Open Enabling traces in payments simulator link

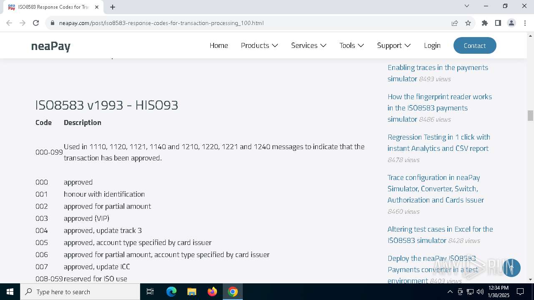[x=438, y=73]
